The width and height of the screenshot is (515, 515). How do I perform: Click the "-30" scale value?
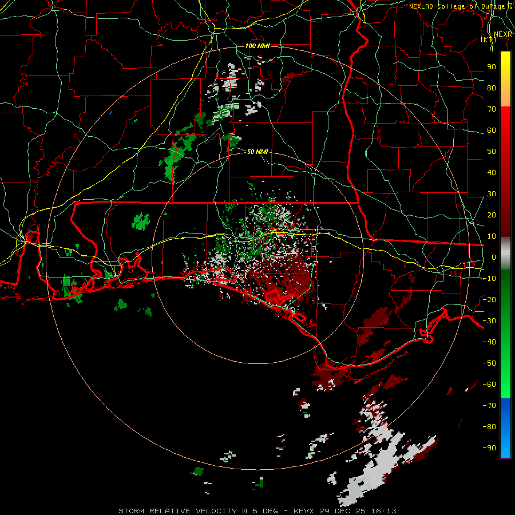coord(489,321)
